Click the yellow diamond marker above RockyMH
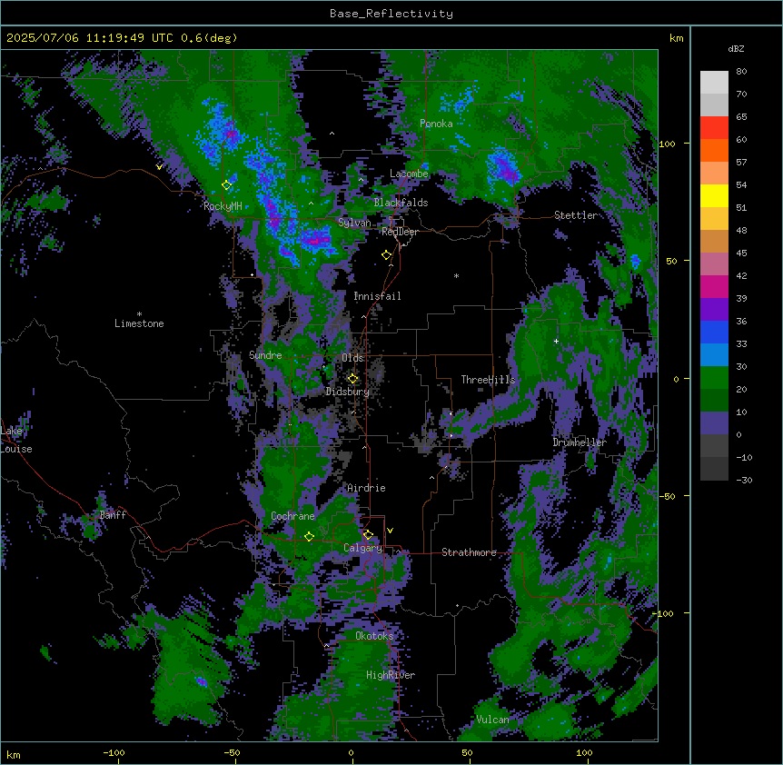This screenshot has height=765, width=783. pyautogui.click(x=227, y=185)
